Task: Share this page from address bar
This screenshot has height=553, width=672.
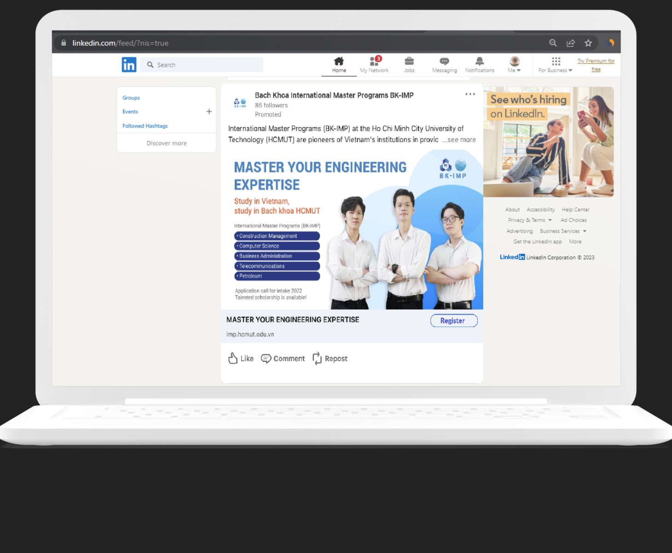Action: [x=571, y=43]
